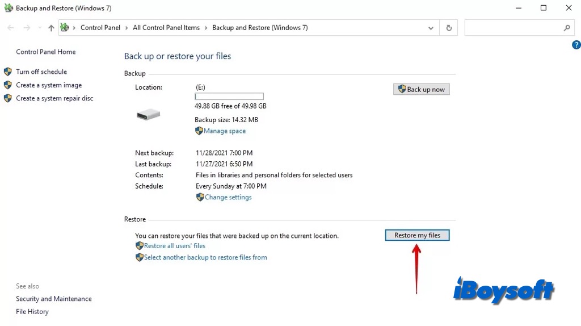Open Security and Maintenance link

[x=54, y=299]
